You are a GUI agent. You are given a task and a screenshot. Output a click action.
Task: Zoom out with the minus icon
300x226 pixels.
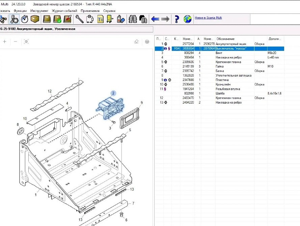(16, 41)
